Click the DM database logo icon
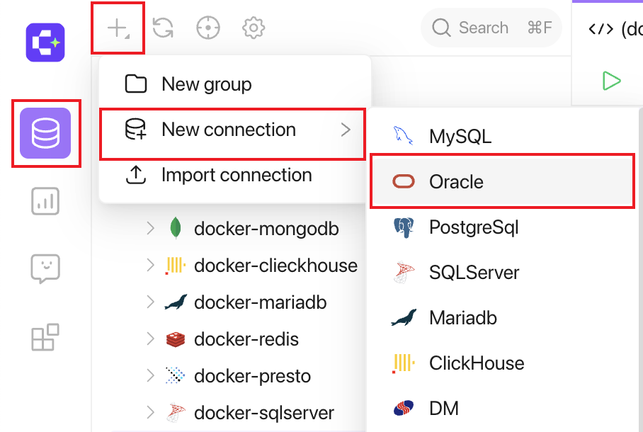643x432 pixels. pyautogui.click(x=404, y=408)
